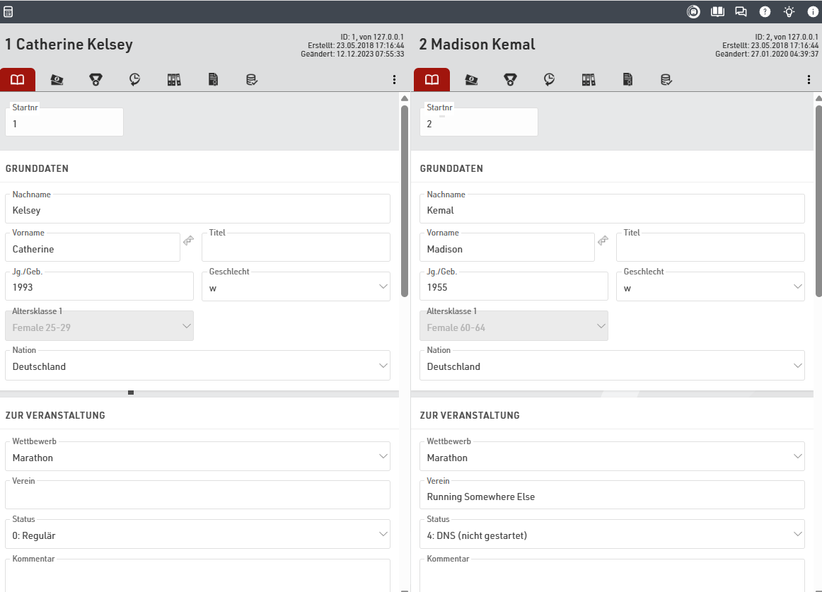822x592 pixels.
Task: Open the calculator icon in the top-left corner
Action: [x=8, y=12]
